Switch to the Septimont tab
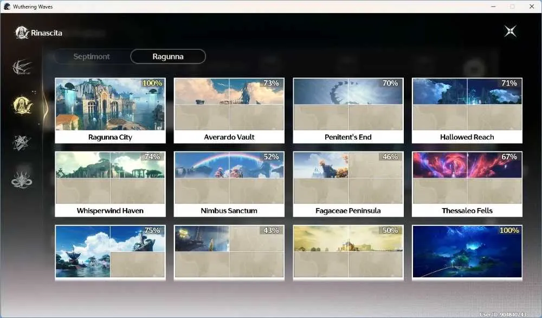542x318 pixels. click(92, 56)
